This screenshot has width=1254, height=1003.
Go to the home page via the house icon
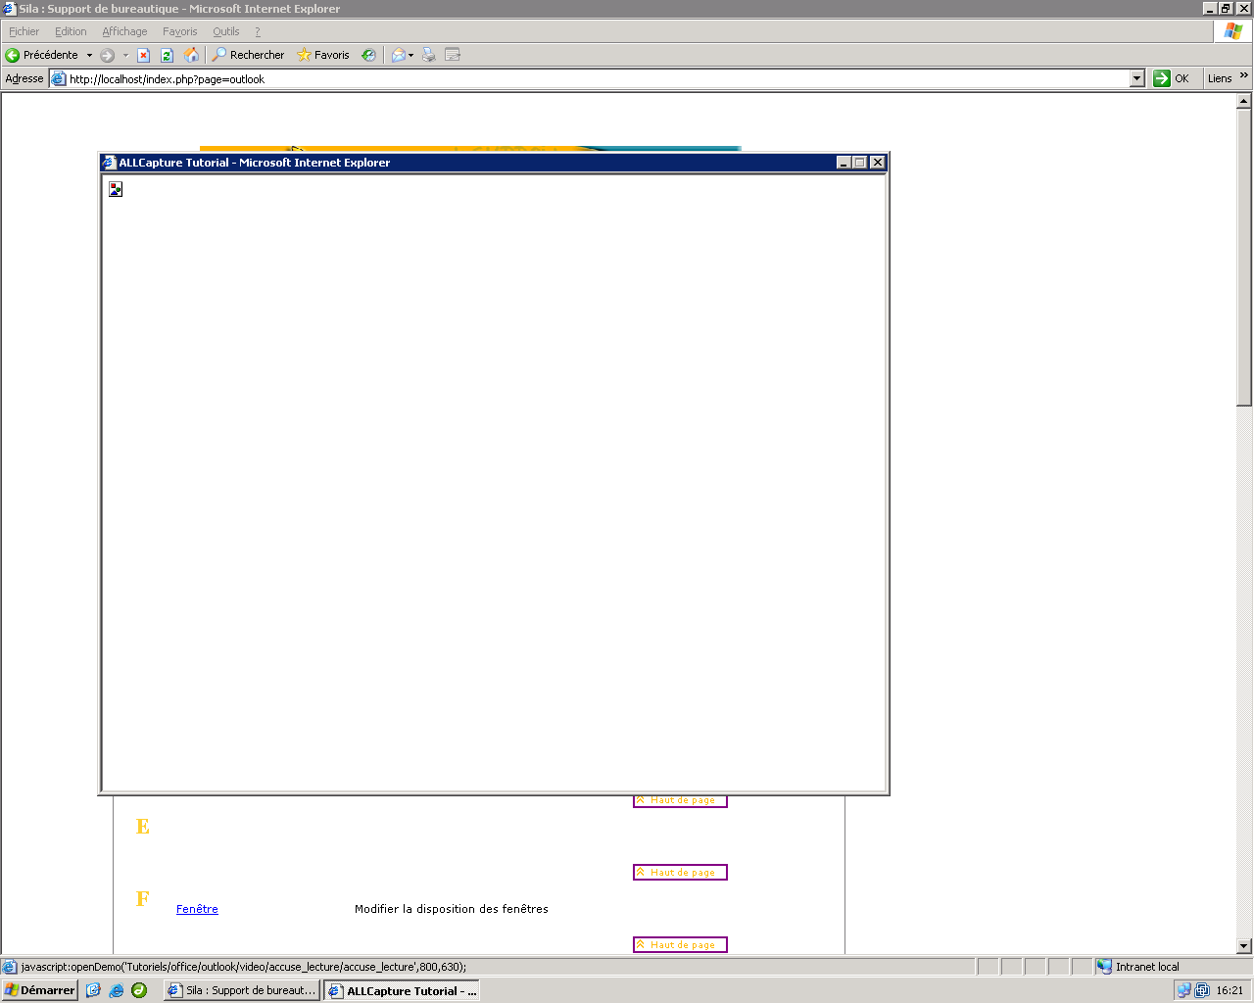point(192,55)
